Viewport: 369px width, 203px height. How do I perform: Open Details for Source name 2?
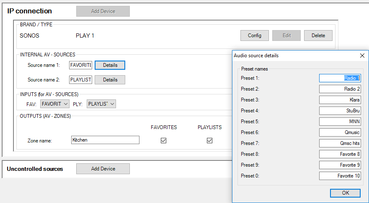pos(110,80)
